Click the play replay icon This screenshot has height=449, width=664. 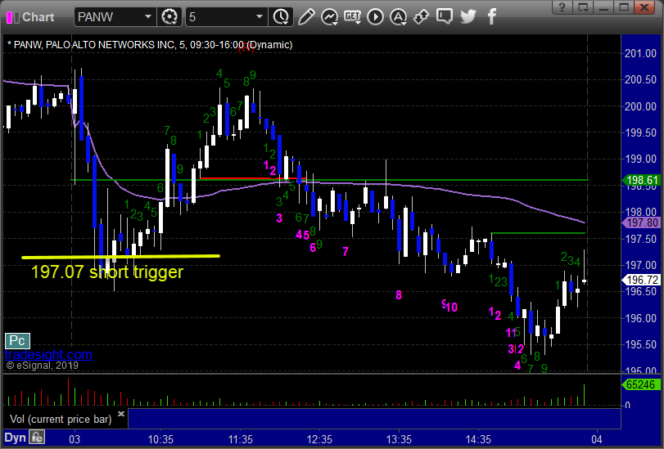(x=375, y=17)
